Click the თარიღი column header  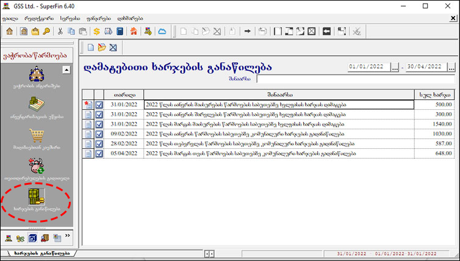click(x=124, y=95)
